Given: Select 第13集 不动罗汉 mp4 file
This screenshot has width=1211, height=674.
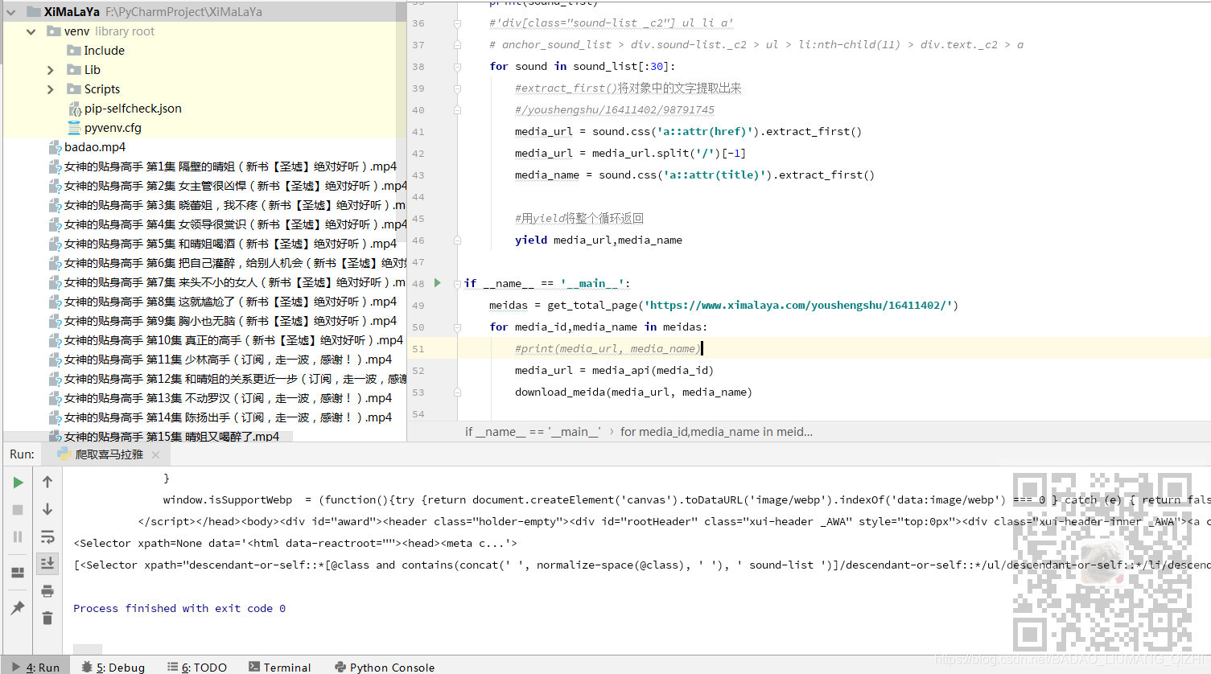Looking at the screenshot, I should [228, 398].
